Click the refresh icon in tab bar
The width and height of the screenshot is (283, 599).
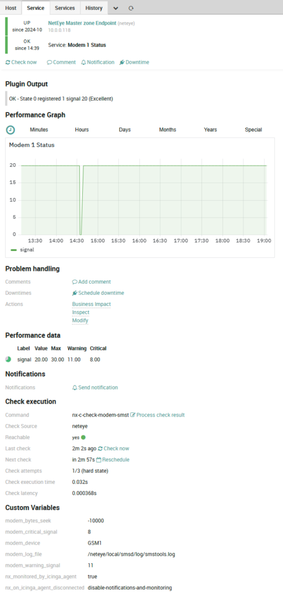point(131,8)
